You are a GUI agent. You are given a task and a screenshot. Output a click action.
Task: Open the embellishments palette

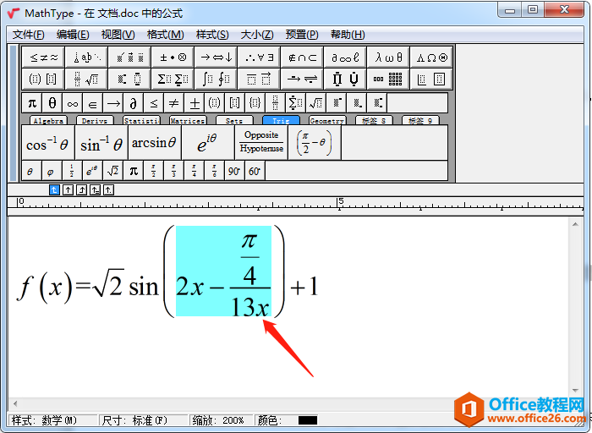pos(129,58)
